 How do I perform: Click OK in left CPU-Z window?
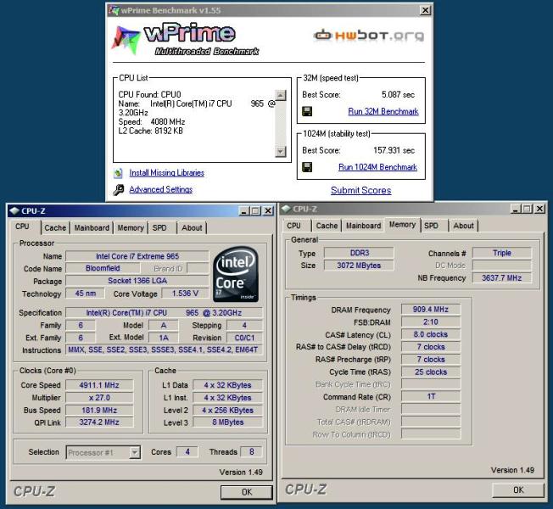click(247, 492)
